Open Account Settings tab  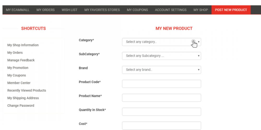click(x=171, y=10)
